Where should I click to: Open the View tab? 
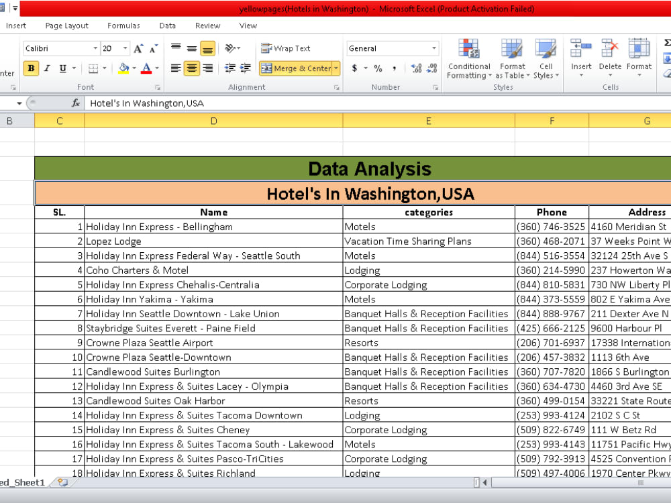tap(248, 25)
